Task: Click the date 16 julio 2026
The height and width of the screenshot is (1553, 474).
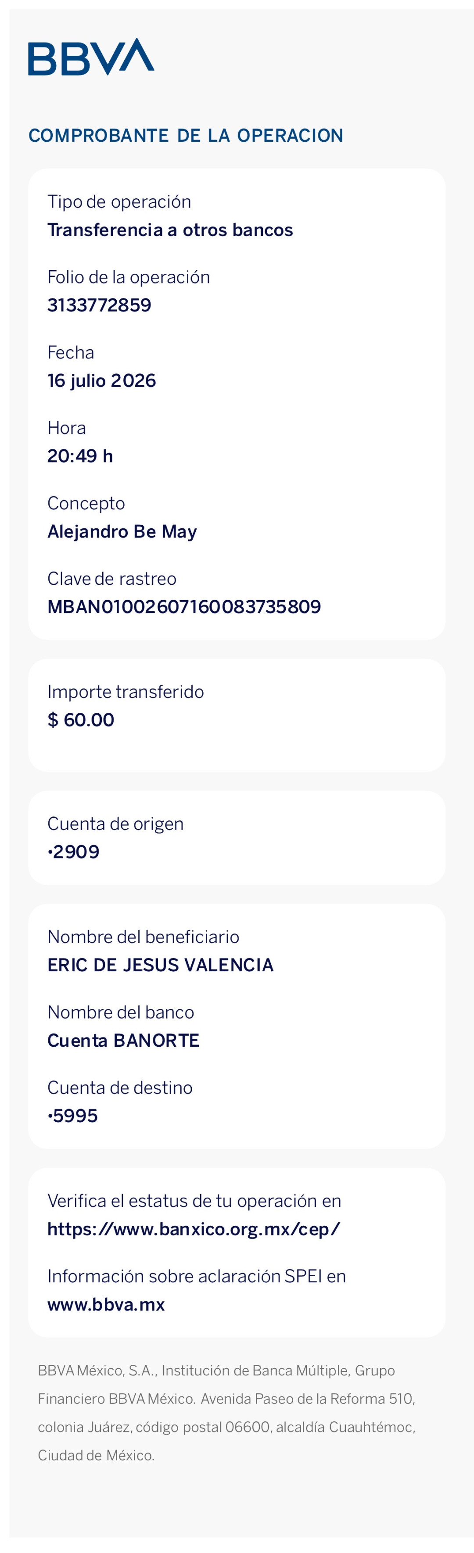Action: click(x=102, y=380)
